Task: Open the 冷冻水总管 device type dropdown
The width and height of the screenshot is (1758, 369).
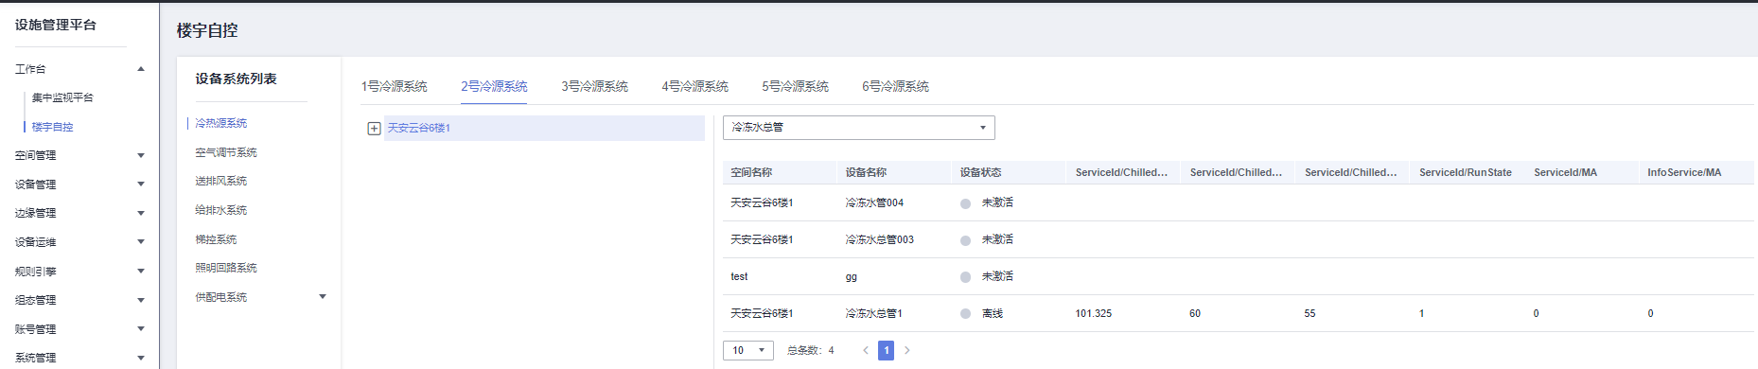Action: point(859,128)
